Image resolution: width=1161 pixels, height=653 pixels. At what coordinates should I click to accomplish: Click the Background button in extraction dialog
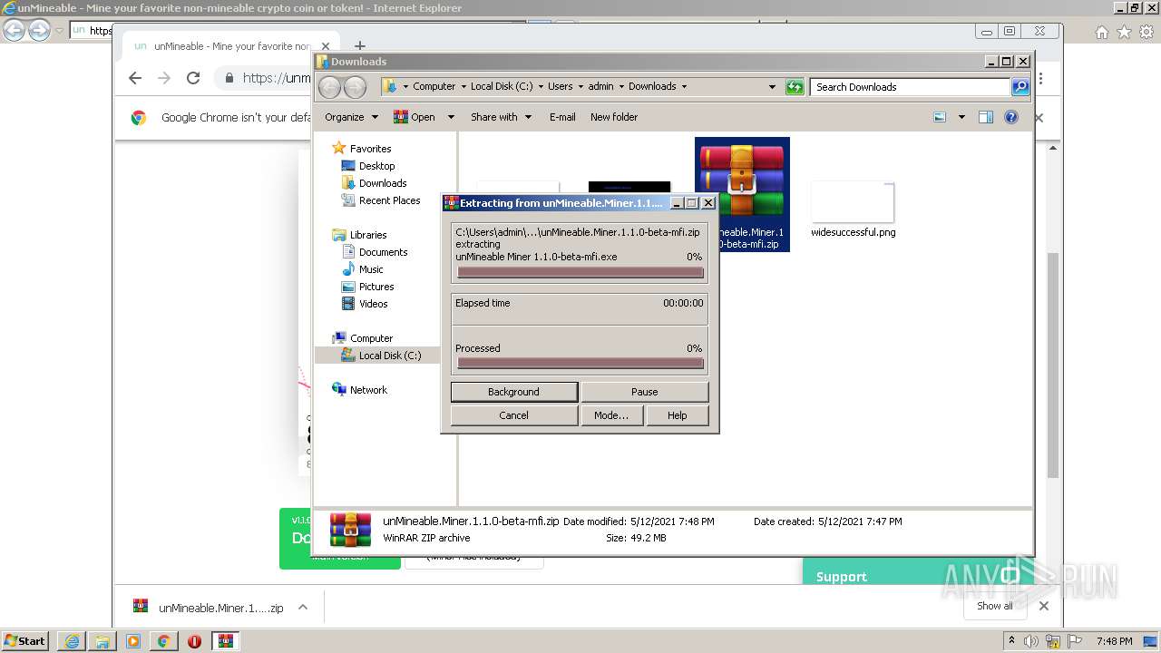[x=513, y=392]
